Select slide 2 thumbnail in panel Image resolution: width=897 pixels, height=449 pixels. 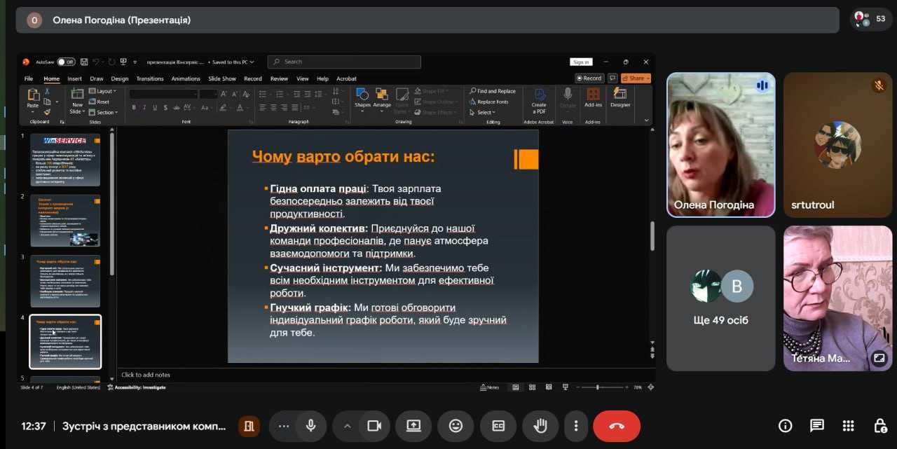(65, 221)
